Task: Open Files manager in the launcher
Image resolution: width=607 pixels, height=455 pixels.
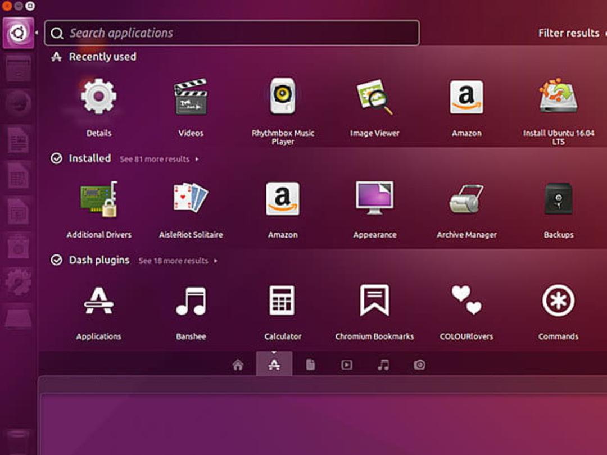Action: (18, 68)
